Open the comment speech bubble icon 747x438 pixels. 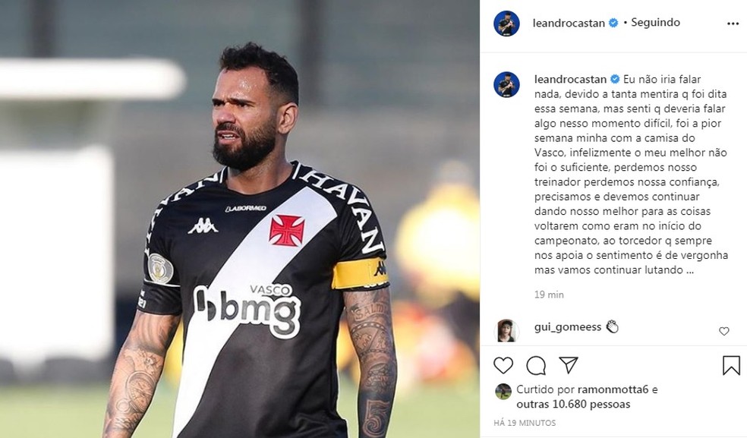click(x=536, y=366)
